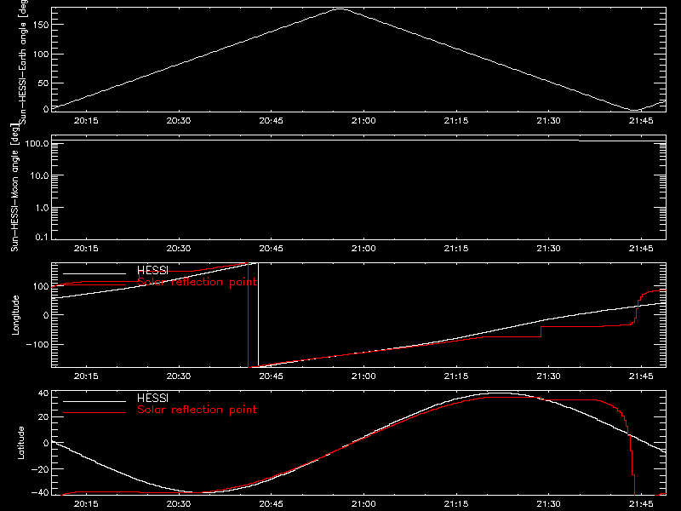
Task: Click 21:15 time label under Earth angle plot
Action: 456,120
